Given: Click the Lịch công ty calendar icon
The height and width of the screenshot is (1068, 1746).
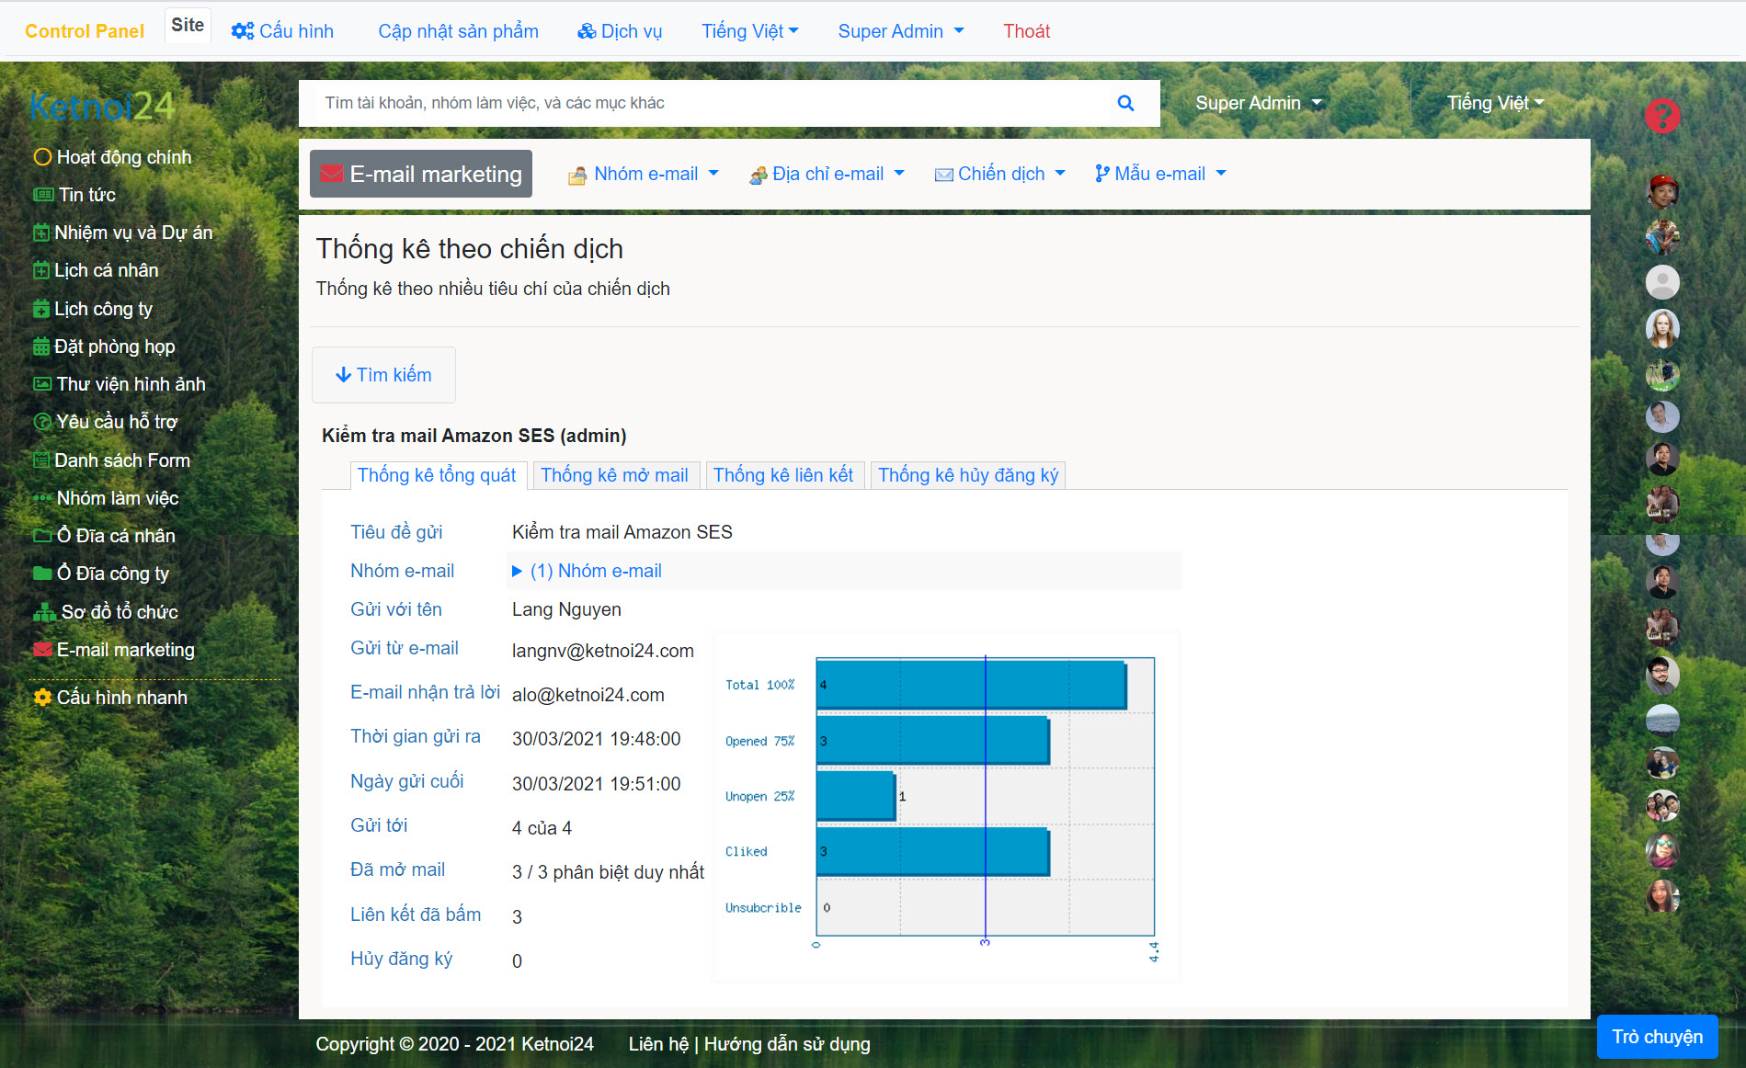Looking at the screenshot, I should pos(41,309).
